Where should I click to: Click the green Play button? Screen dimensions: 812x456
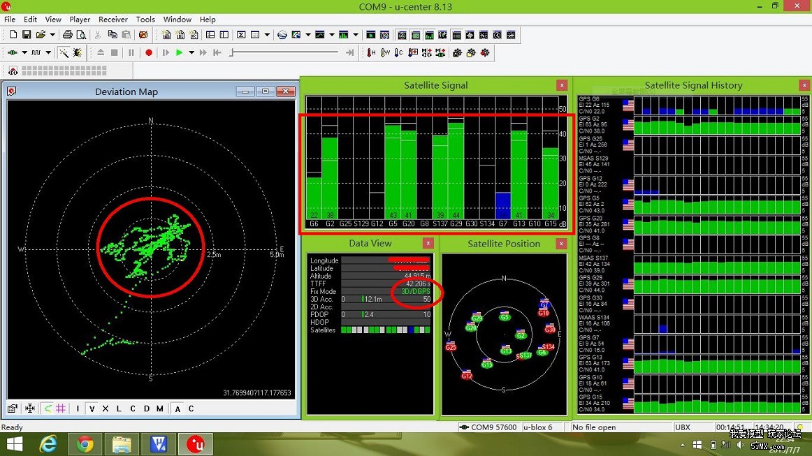[x=179, y=52]
